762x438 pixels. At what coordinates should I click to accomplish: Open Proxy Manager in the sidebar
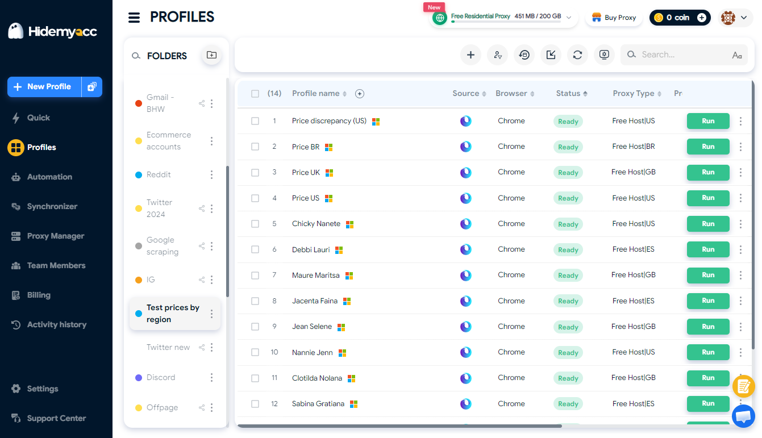(x=56, y=236)
